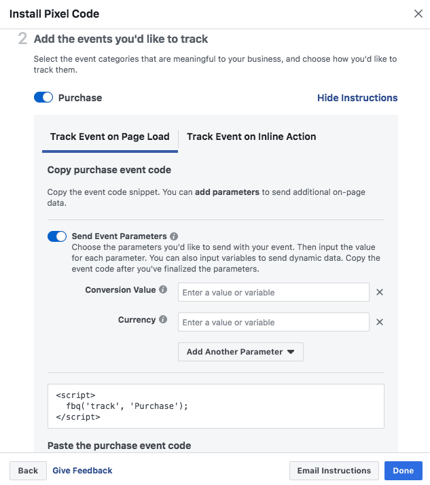
Task: Click info icon beside Currency label
Action: pos(163,320)
